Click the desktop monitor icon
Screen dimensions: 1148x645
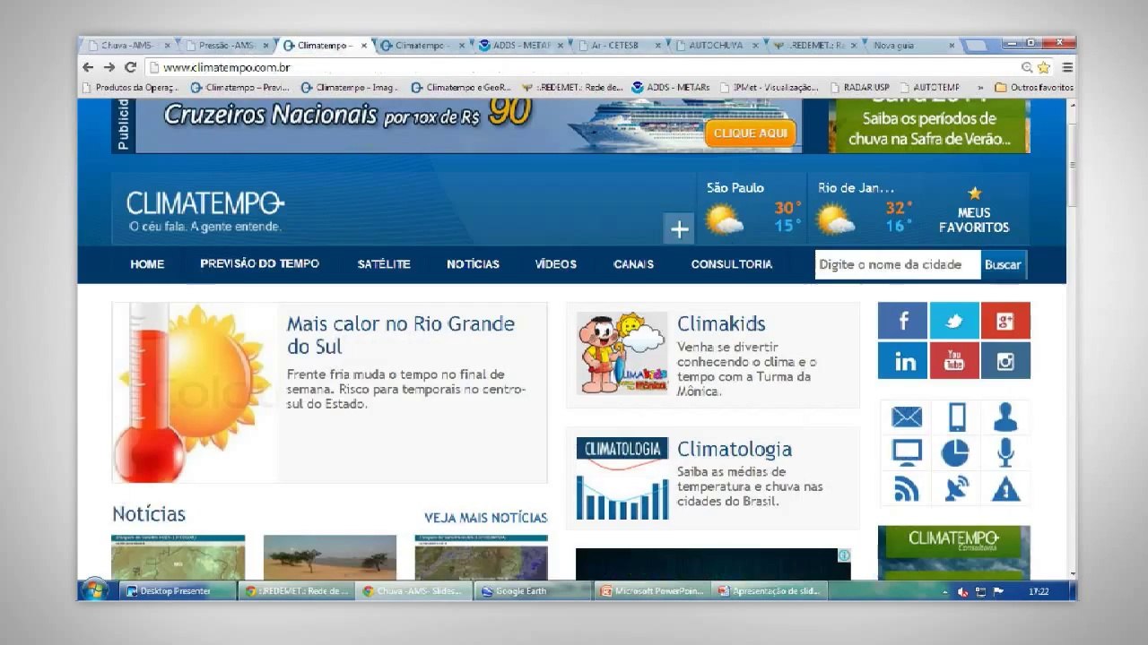click(x=907, y=452)
